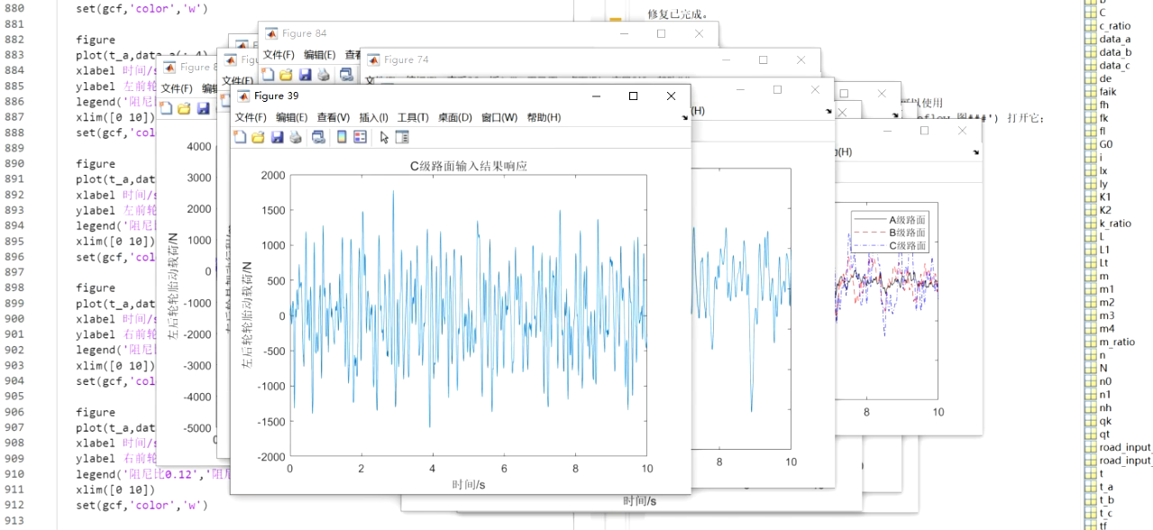Click New Figure icon in Figure 39 toolbar
The image size is (1153, 530).
[x=240, y=137]
